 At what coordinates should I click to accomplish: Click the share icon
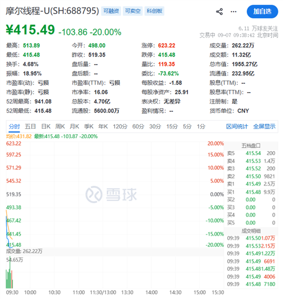click(219, 12)
